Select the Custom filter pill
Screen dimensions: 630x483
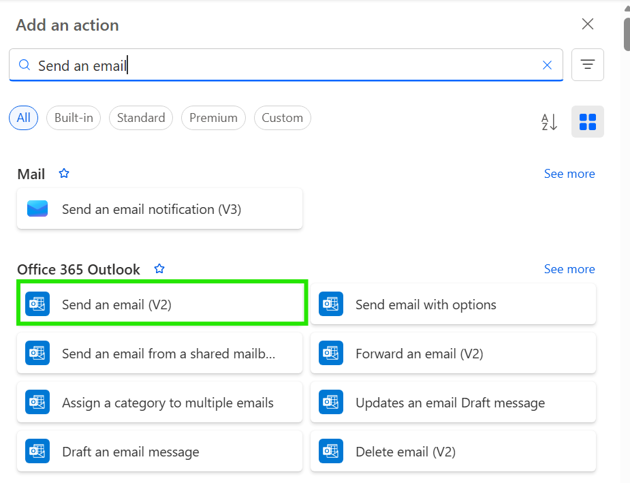pyautogui.click(x=282, y=118)
